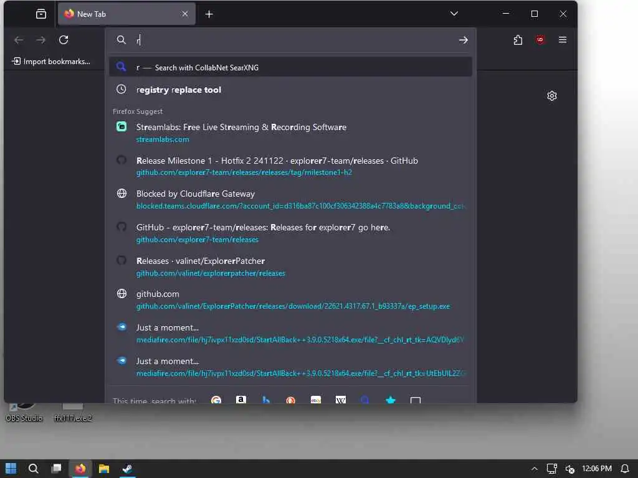The image size is (638, 478).
Task: Open the Firefox hamburger menu
Action: coord(563,40)
